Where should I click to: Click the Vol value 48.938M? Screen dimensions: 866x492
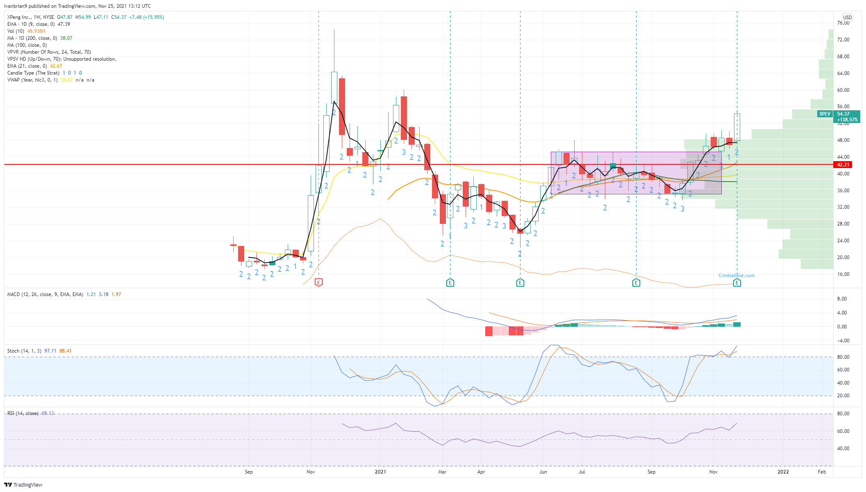(x=36, y=31)
